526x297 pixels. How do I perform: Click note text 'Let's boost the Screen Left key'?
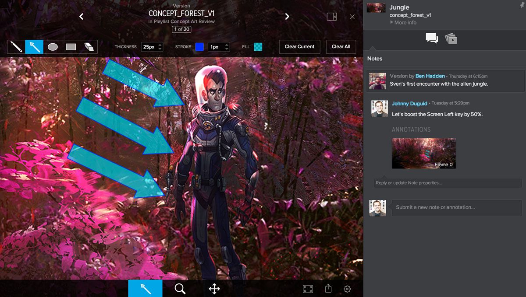coord(437,114)
